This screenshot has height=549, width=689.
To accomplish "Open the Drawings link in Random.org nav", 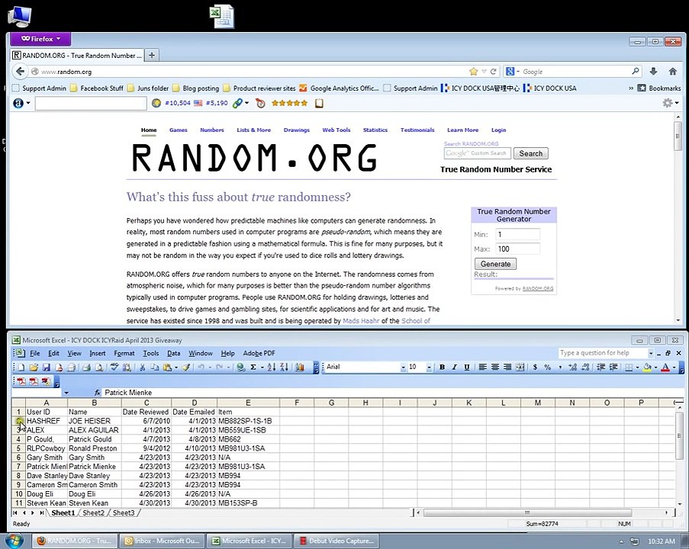I will tap(297, 130).
